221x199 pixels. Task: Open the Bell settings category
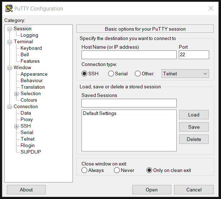[x=25, y=54]
